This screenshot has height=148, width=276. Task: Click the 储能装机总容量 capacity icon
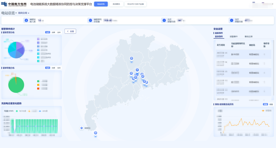click(90, 20)
